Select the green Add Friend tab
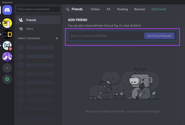 click(158, 9)
